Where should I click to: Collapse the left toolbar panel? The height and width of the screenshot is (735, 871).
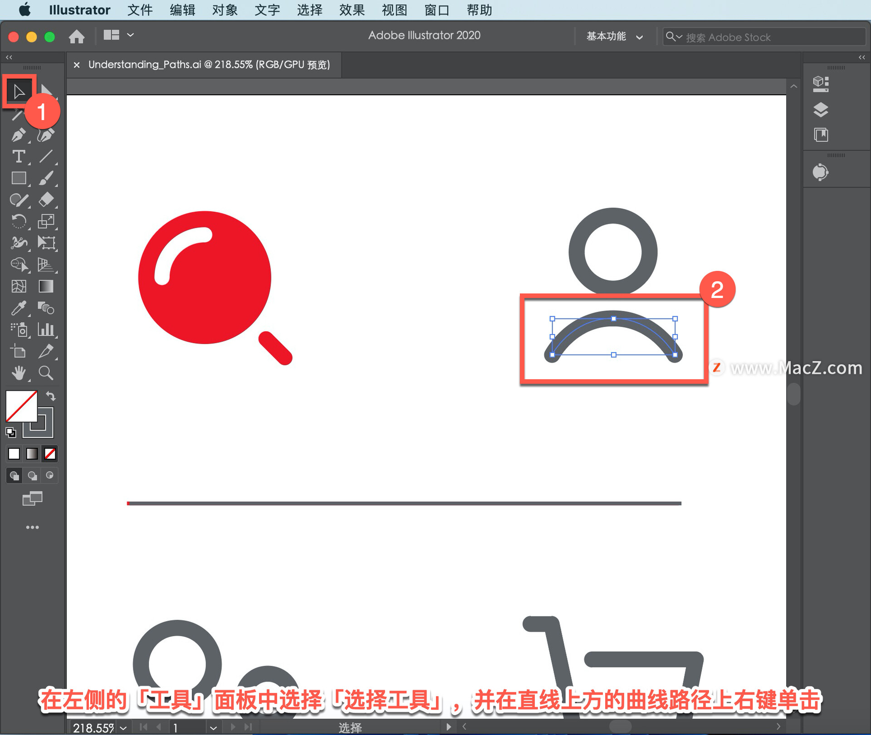[x=9, y=57]
